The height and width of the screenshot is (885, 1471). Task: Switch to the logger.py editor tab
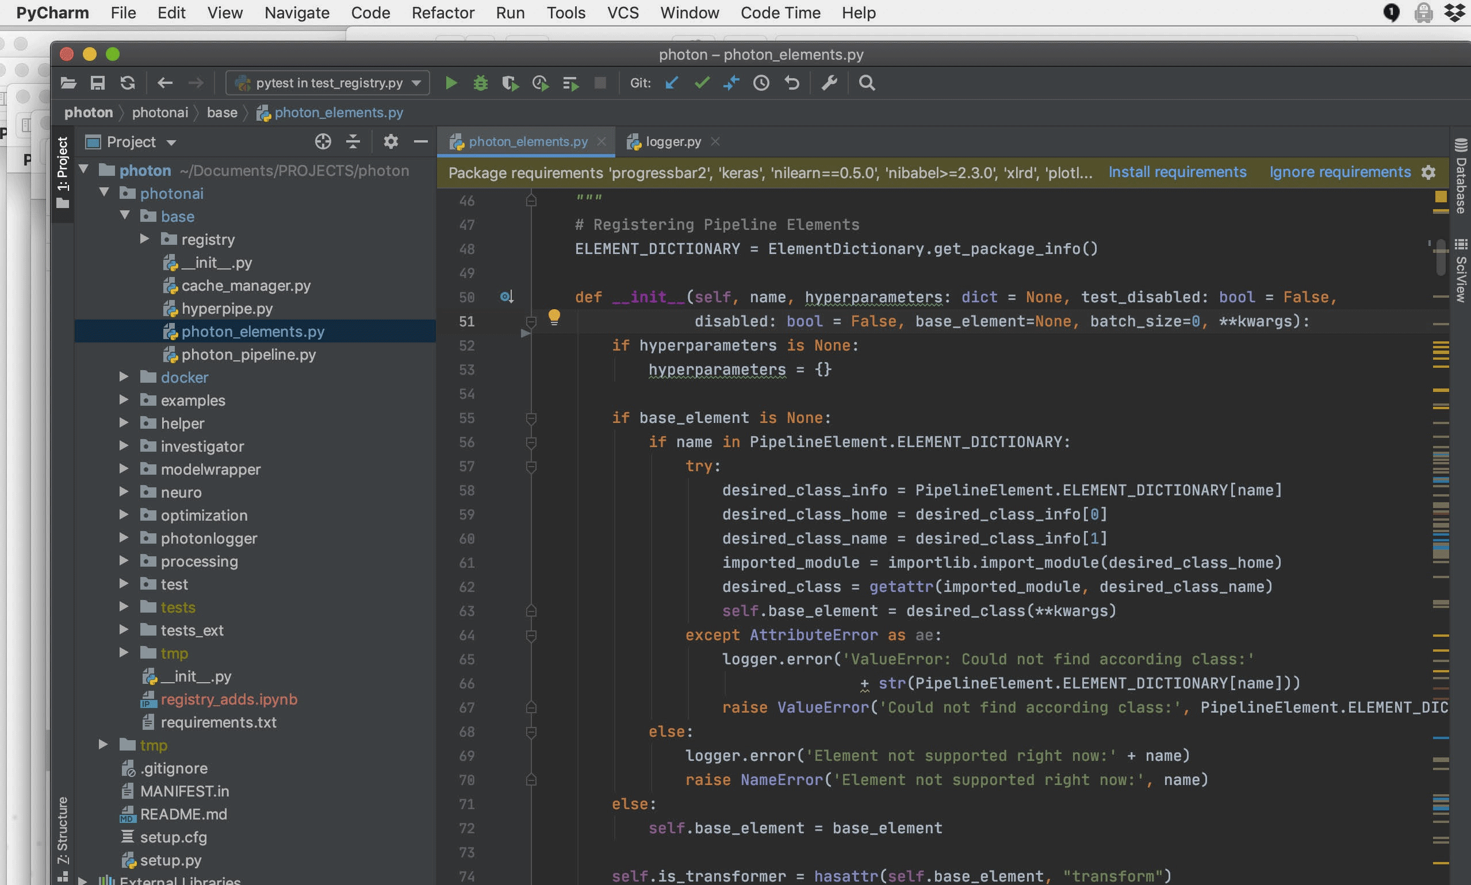(x=673, y=141)
